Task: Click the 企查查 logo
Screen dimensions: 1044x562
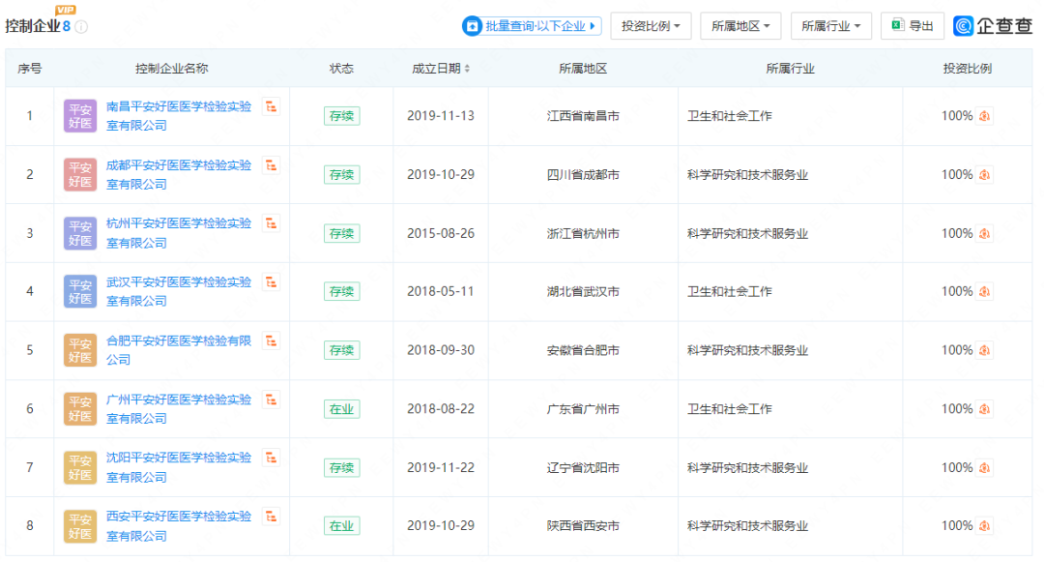Action: [x=993, y=26]
